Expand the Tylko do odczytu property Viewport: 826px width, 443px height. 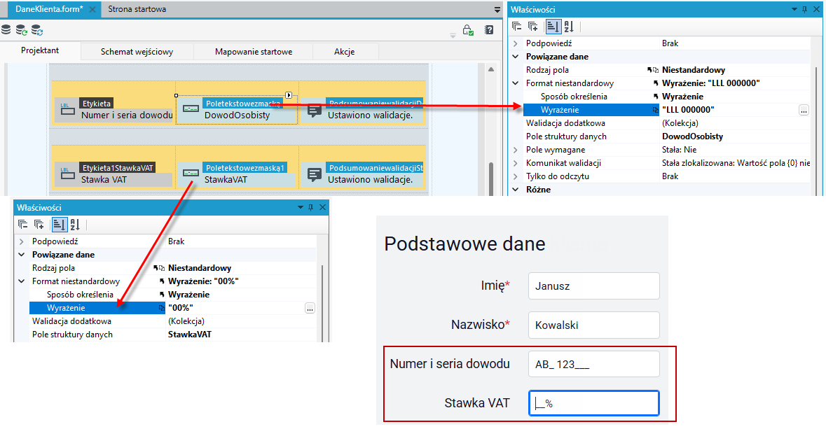[x=516, y=176]
